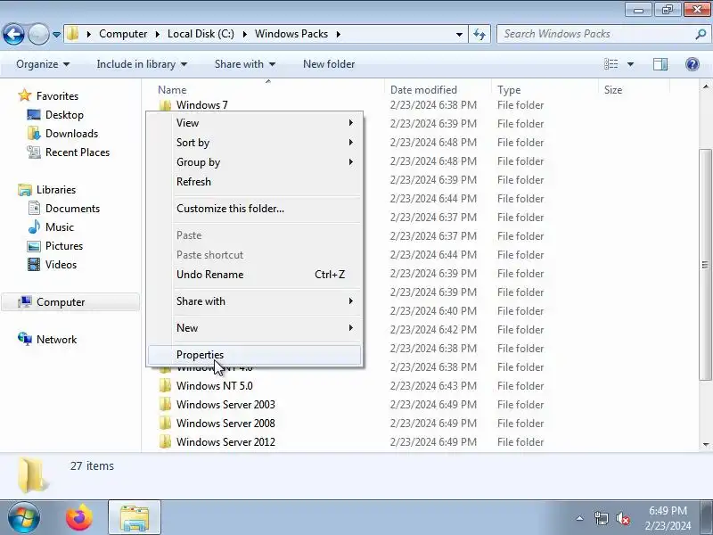
Task: Open the Videos library
Action: click(x=61, y=265)
